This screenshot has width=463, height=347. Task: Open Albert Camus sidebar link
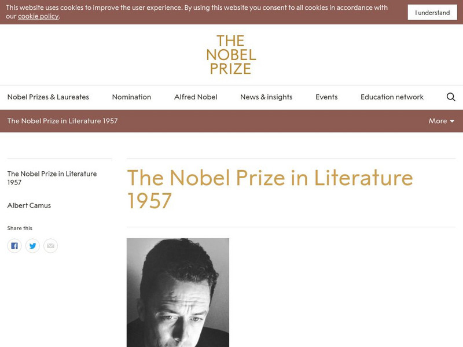pyautogui.click(x=29, y=205)
